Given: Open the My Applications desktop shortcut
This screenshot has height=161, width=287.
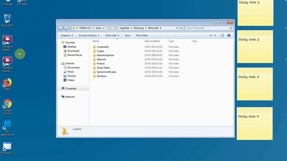Looking at the screenshot, I should (7, 128).
